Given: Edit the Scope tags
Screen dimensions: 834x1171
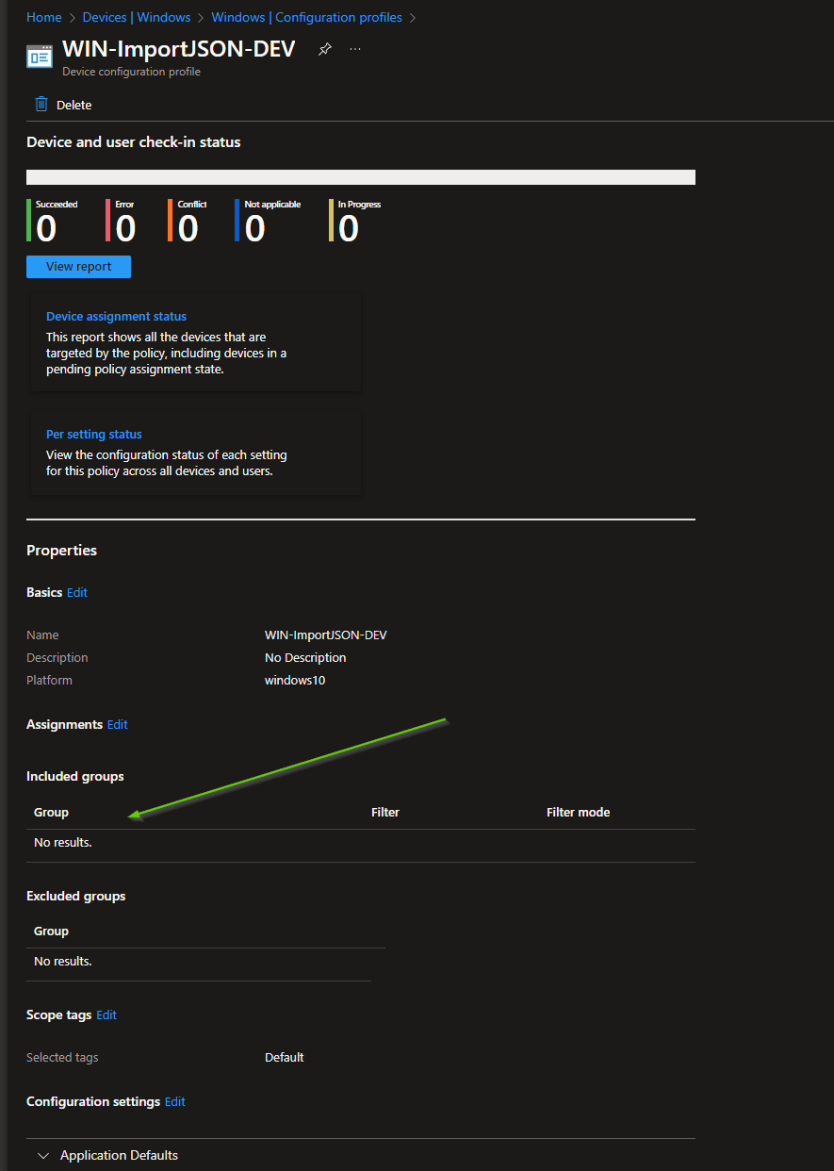Looking at the screenshot, I should pos(106,1015).
